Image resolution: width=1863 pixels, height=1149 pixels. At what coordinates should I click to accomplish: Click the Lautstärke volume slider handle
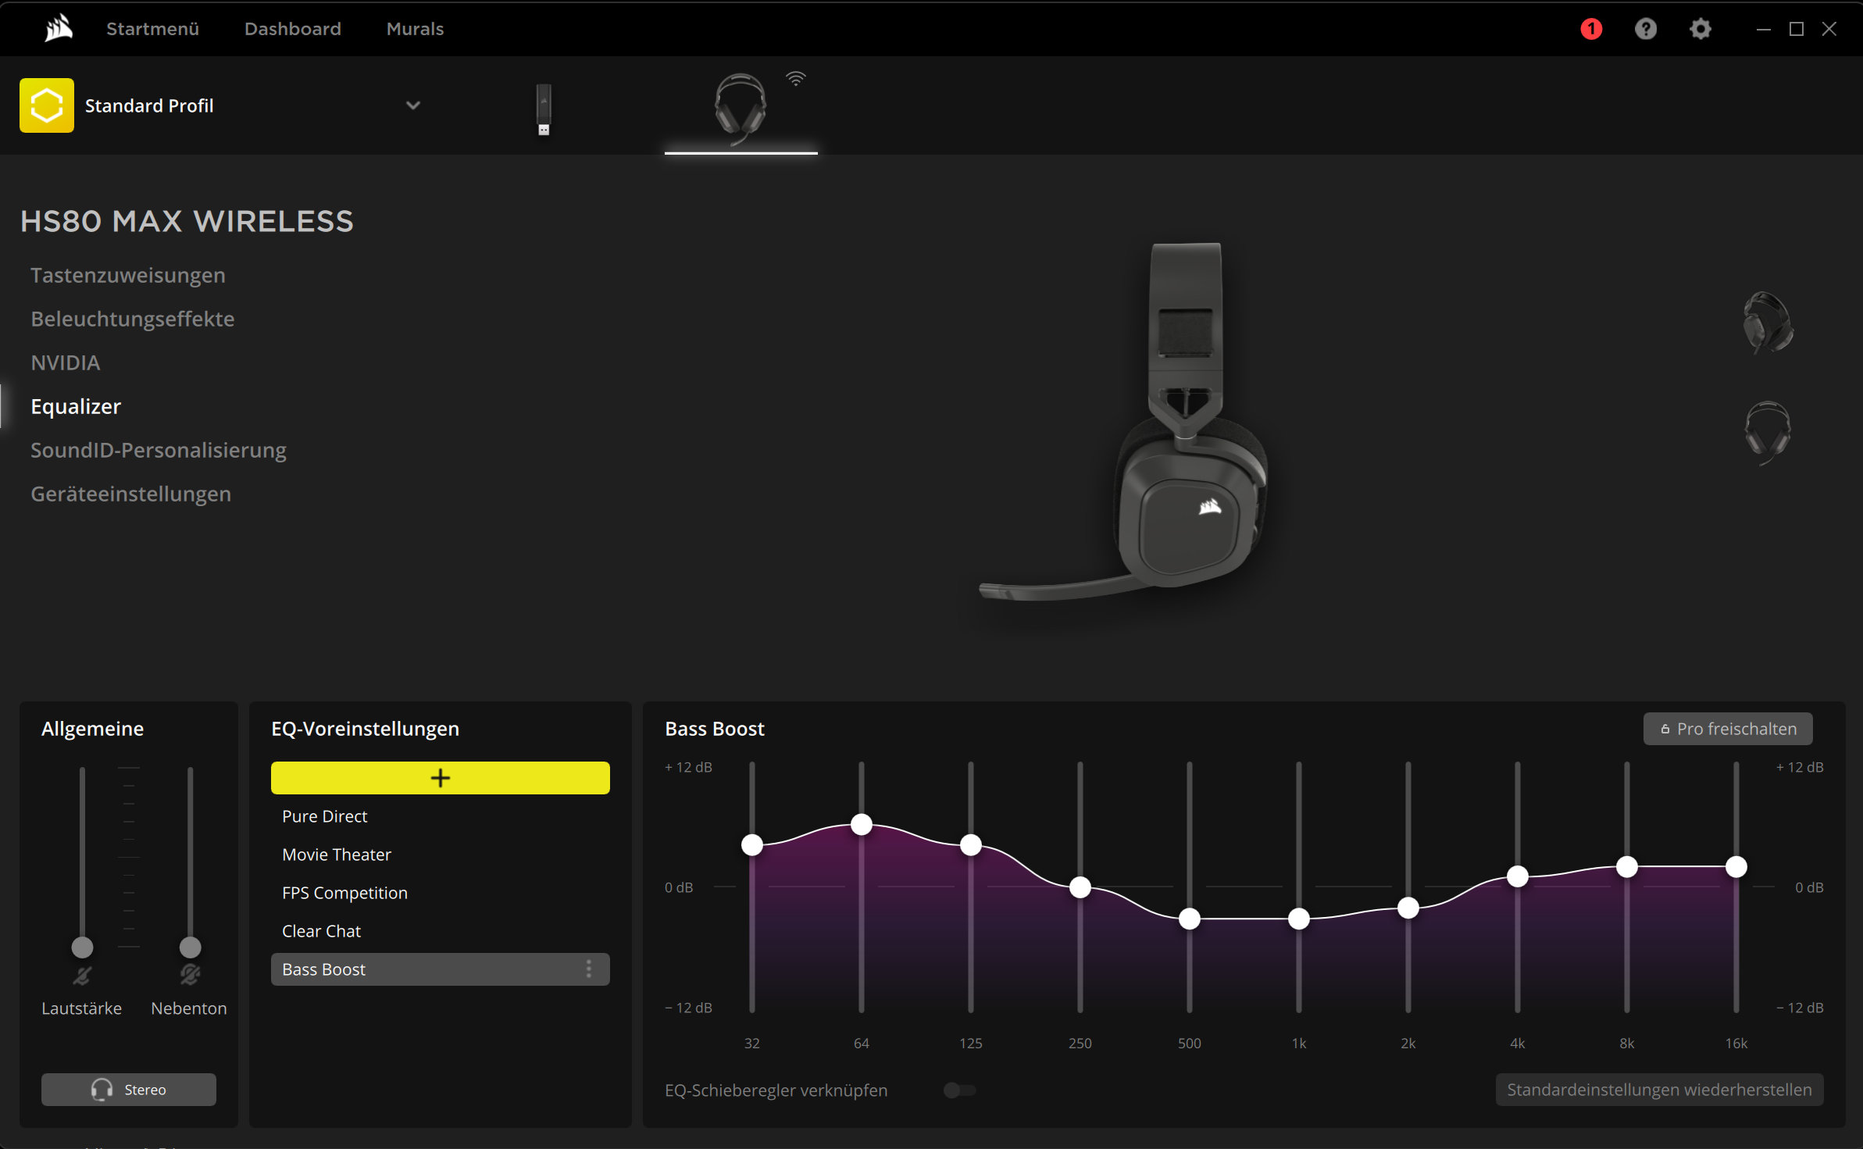[82, 947]
